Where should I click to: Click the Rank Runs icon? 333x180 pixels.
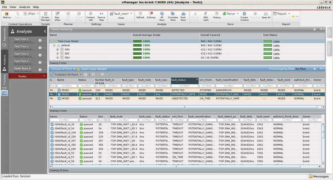pyautogui.click(x=183, y=16)
